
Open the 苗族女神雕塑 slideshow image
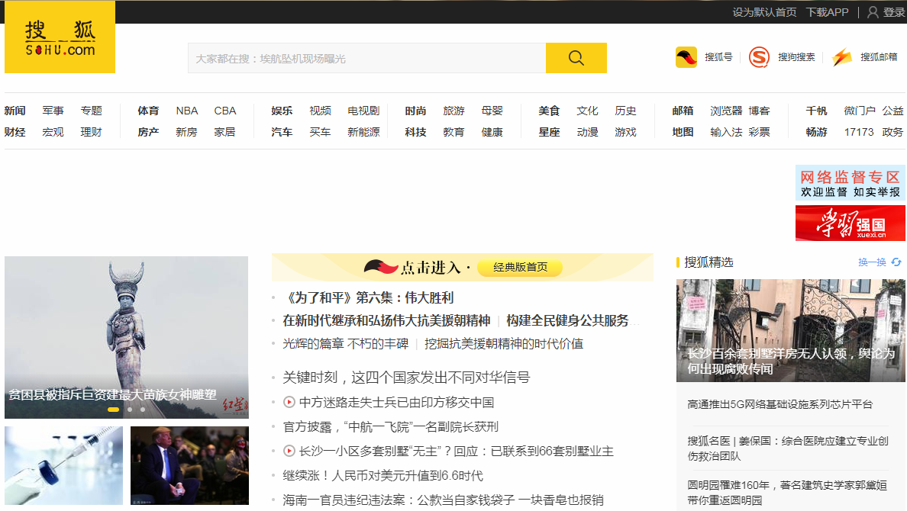point(127,337)
